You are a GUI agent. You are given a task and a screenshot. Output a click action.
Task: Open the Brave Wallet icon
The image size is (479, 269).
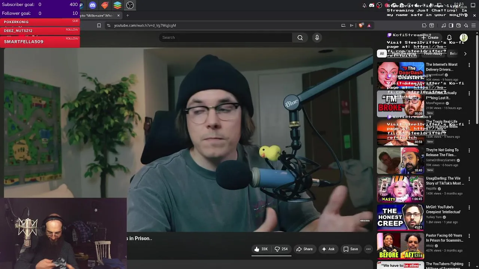click(458, 25)
